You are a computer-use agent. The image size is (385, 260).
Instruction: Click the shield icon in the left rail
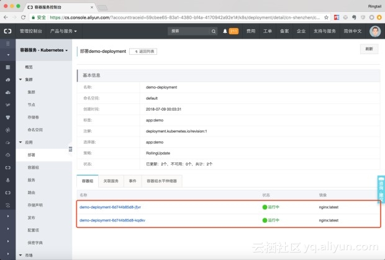8,118
